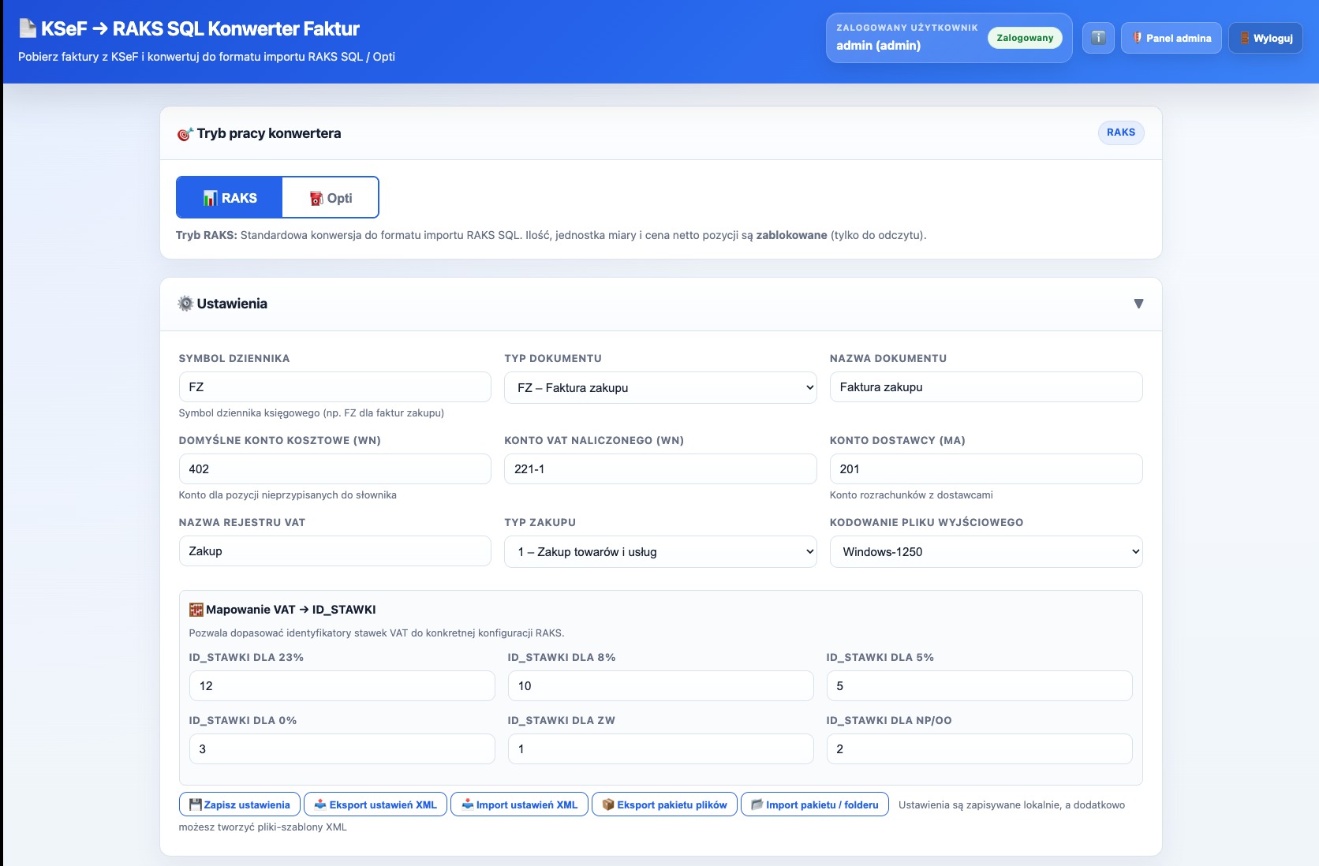Viewport: 1319px width, 866px height.
Task: Click the ID_STAWKI dla 23% field
Action: pos(342,686)
